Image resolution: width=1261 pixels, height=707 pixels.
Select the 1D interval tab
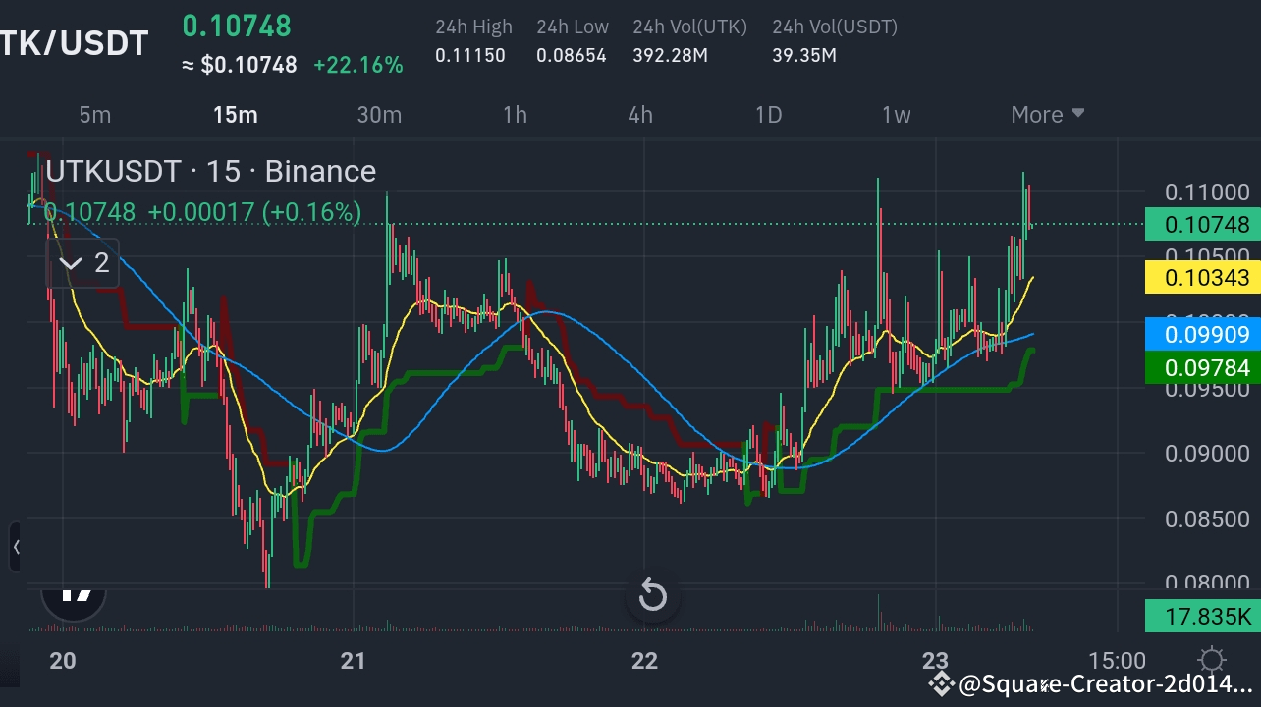tap(768, 114)
